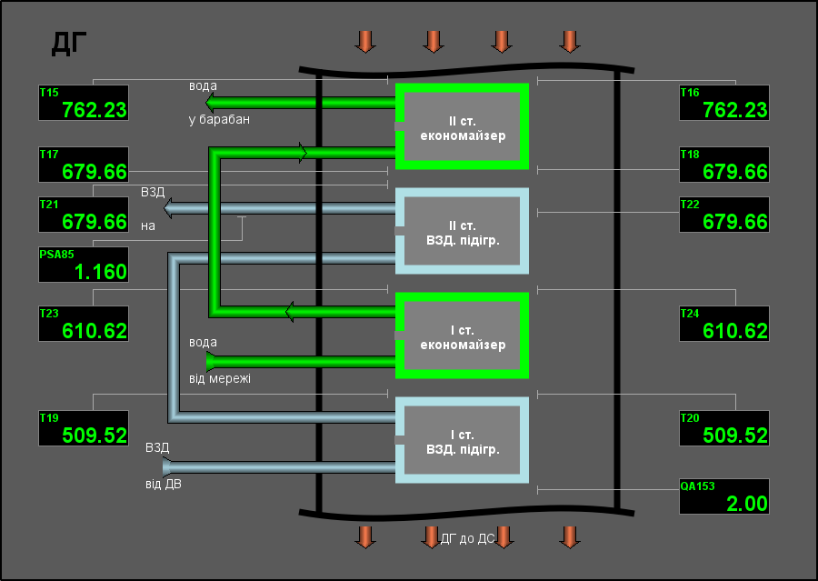Click the T19 temperature box 509.52
The height and width of the screenshot is (581, 818).
84,428
